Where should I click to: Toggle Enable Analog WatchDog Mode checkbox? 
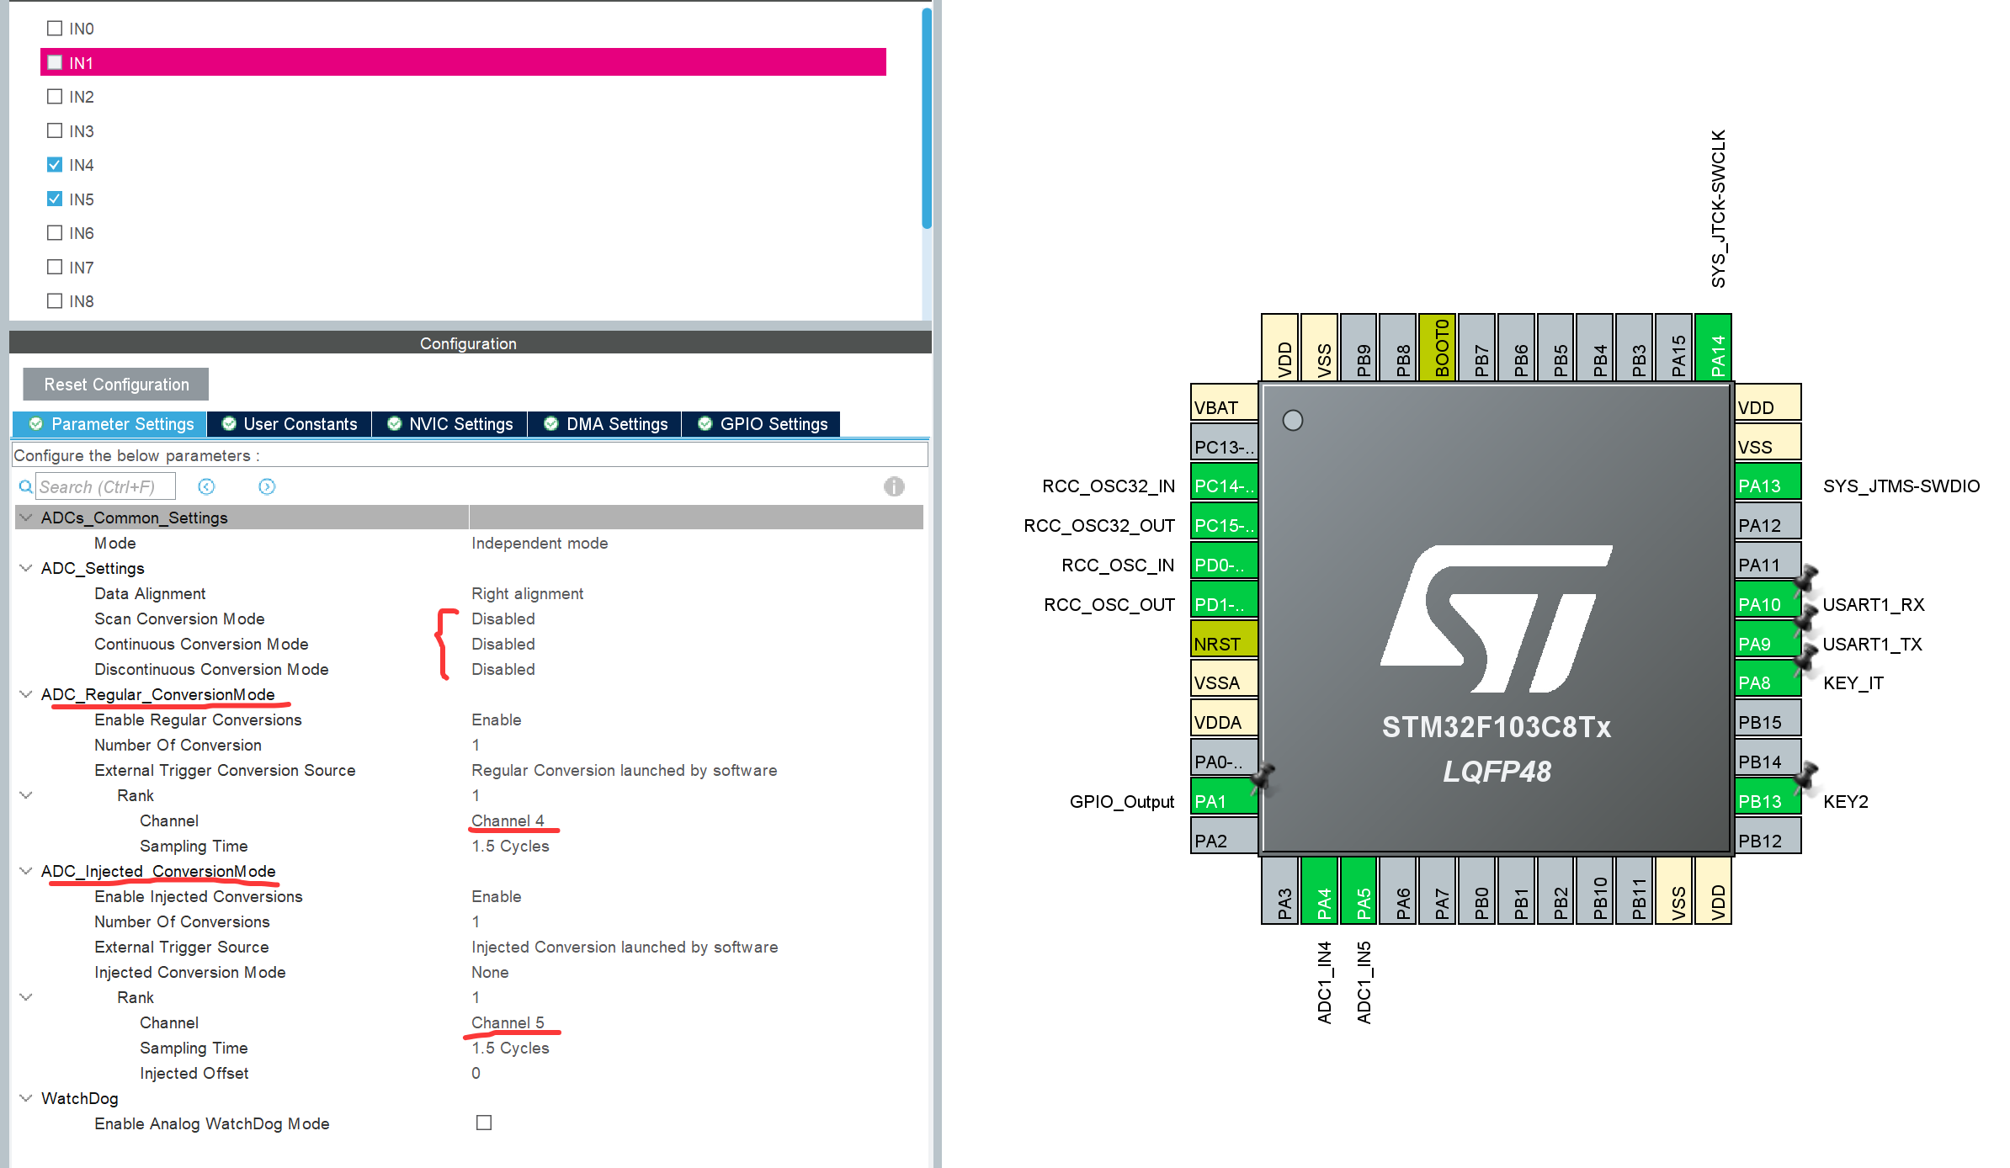[484, 1123]
